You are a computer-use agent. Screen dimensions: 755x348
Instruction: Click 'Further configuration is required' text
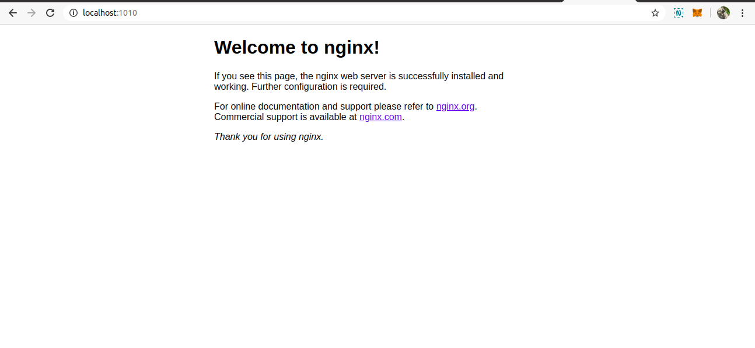pyautogui.click(x=319, y=86)
